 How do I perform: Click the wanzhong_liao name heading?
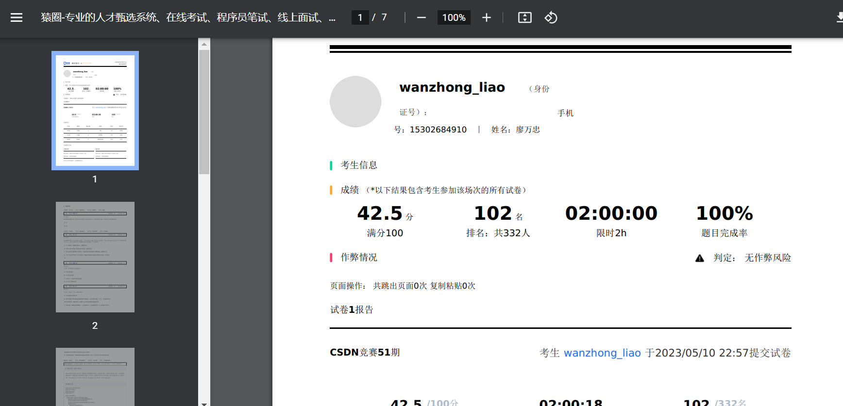pos(452,87)
